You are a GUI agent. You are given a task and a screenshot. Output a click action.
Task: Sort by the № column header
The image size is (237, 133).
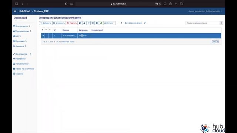tap(55, 30)
